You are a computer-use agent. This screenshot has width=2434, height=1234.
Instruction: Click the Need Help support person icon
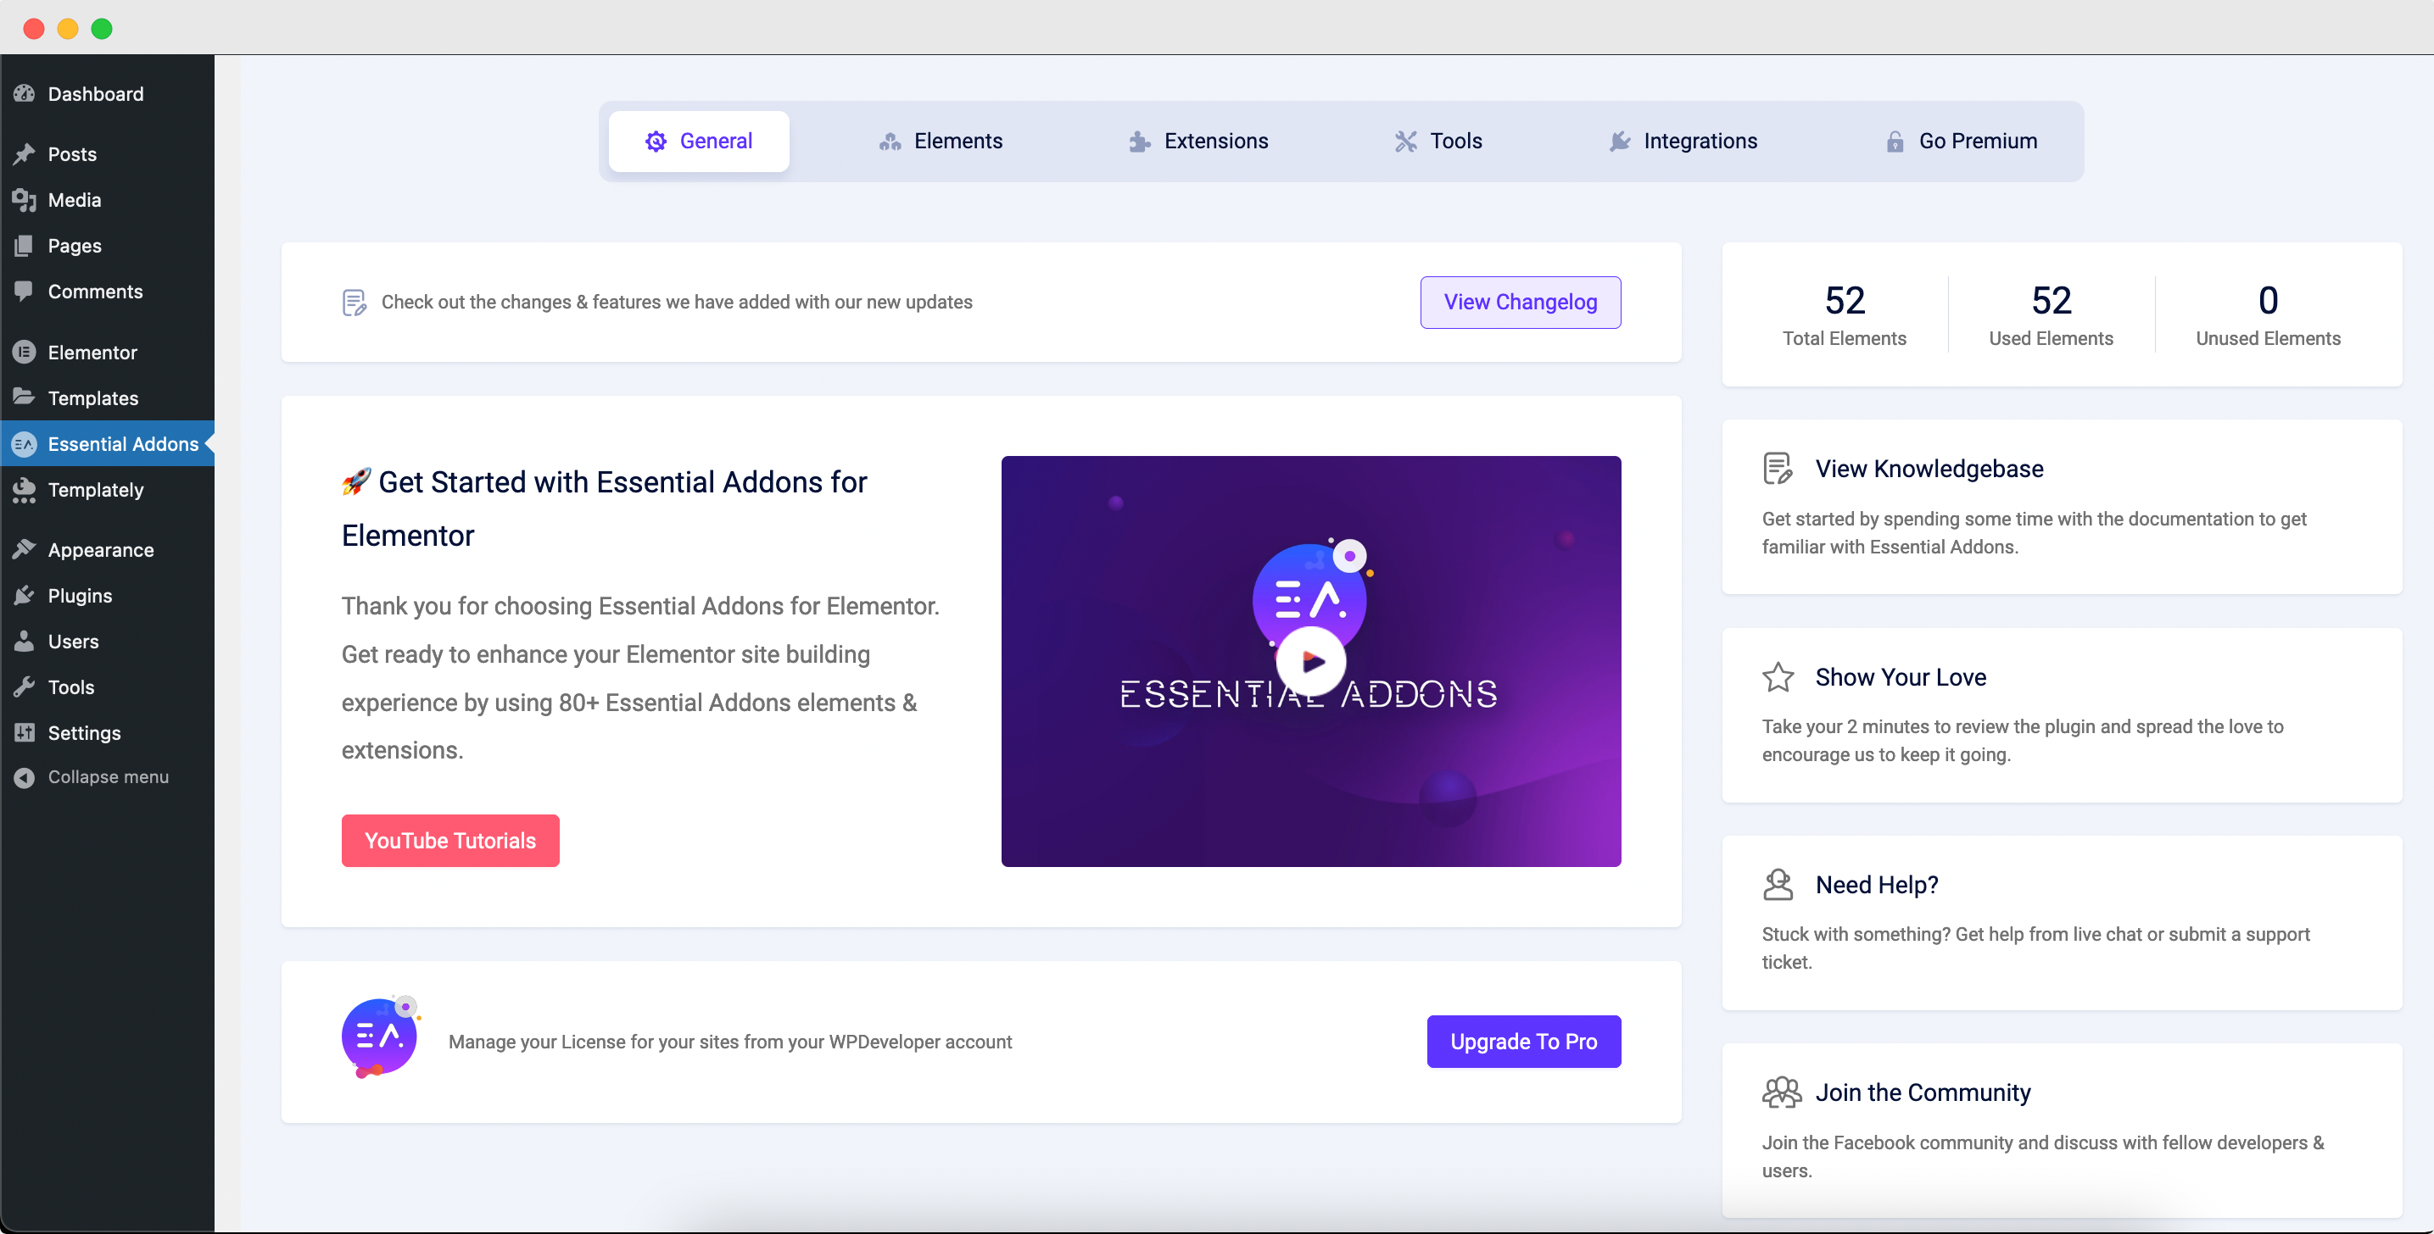tap(1778, 885)
